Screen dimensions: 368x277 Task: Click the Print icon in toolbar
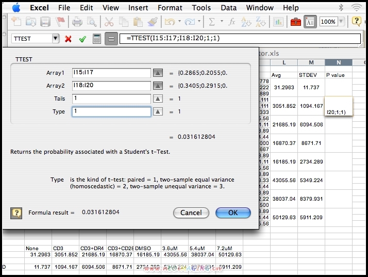point(77,22)
